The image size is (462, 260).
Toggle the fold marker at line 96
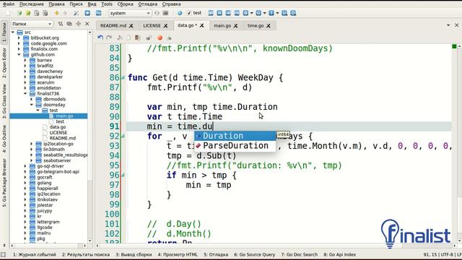123,175
